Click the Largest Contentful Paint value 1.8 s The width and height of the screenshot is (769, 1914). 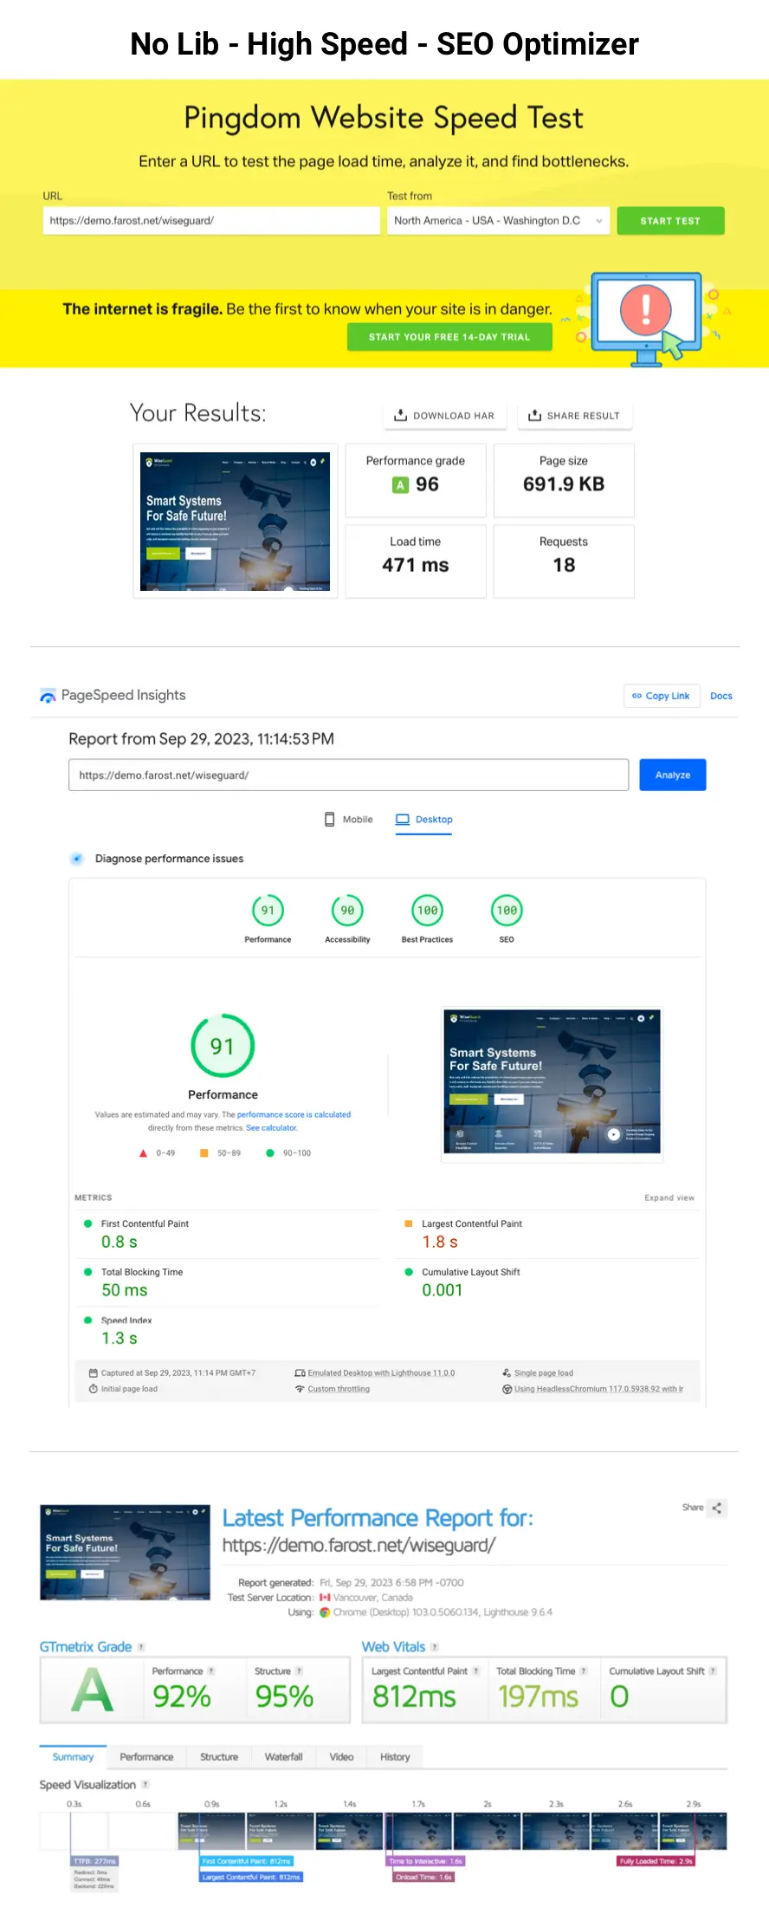[440, 1242]
